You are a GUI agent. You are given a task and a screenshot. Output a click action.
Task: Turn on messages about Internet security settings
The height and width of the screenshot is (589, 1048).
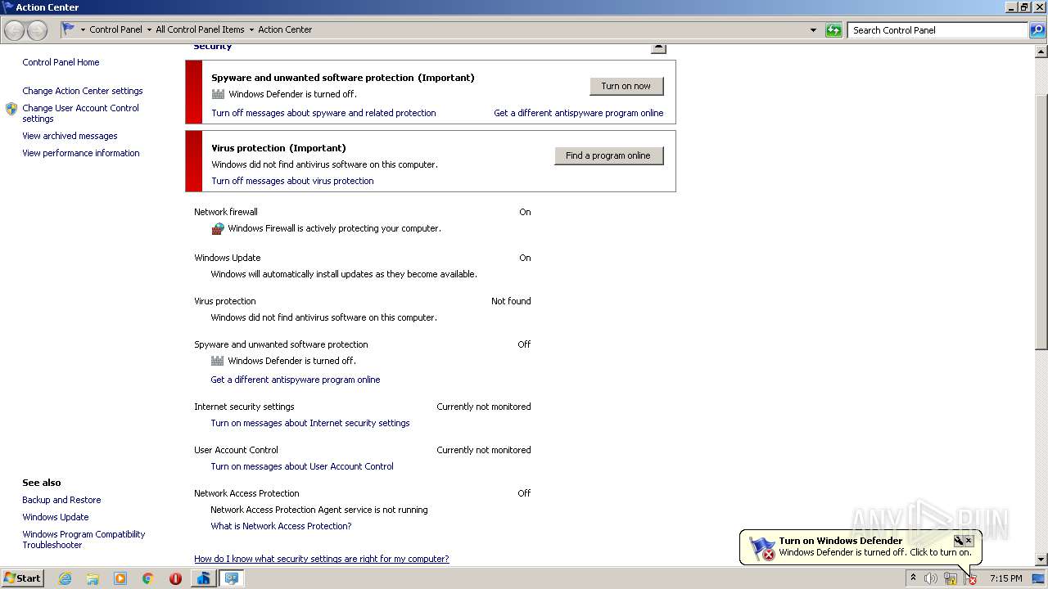tap(310, 423)
